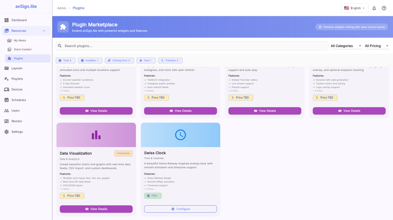View Details of Data Visualization plugin
The image size is (393, 220).
[96, 209]
